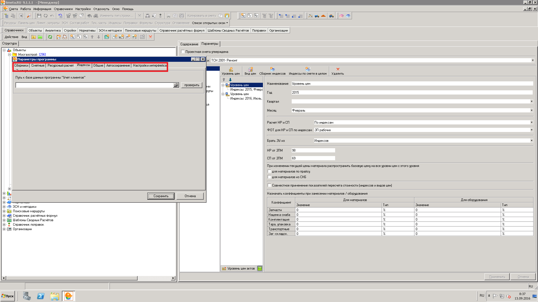
Task: Click the Удалить red cross icon
Action: pyautogui.click(x=338, y=71)
